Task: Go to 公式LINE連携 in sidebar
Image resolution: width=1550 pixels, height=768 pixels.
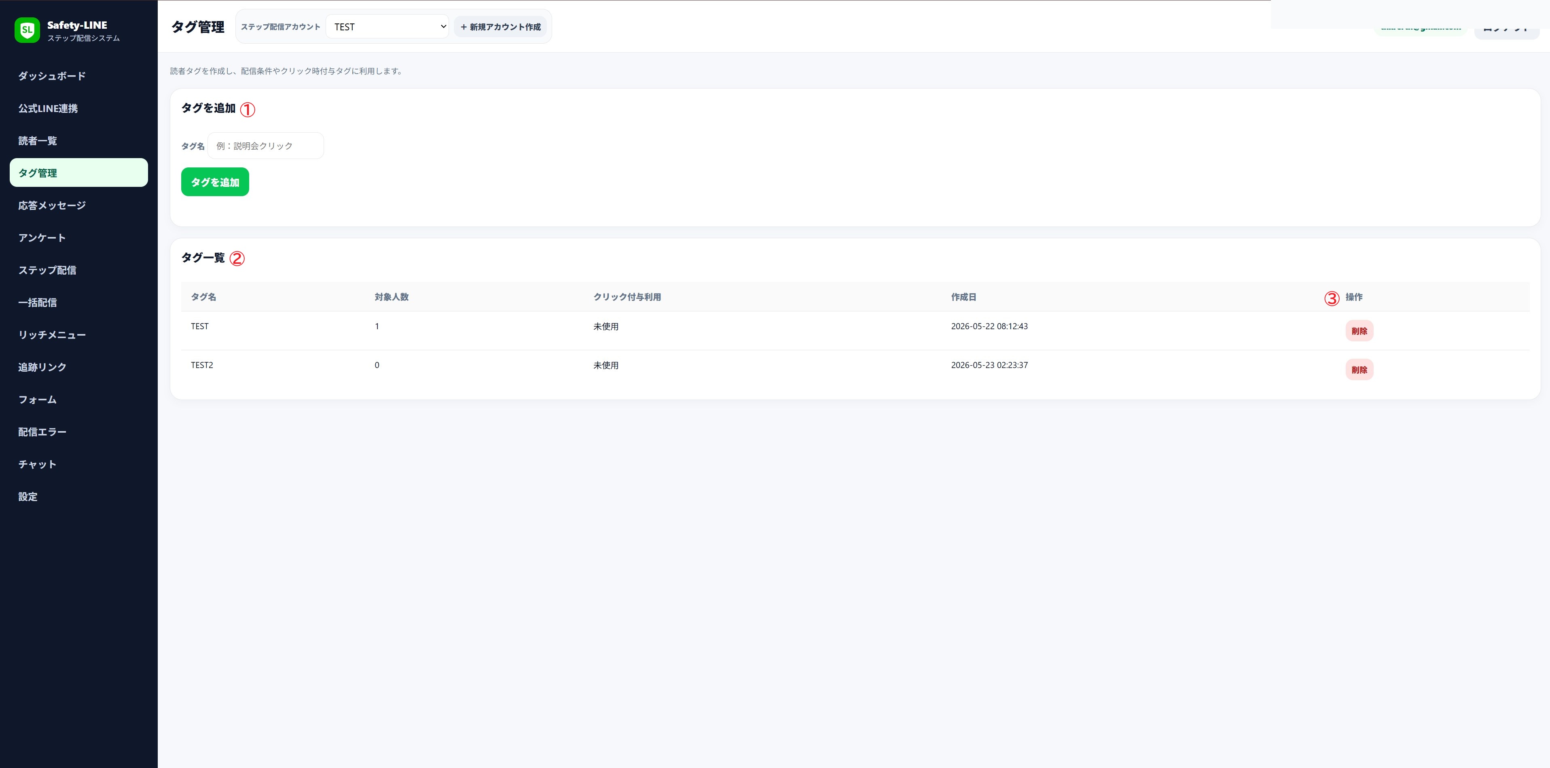Action: [79, 108]
